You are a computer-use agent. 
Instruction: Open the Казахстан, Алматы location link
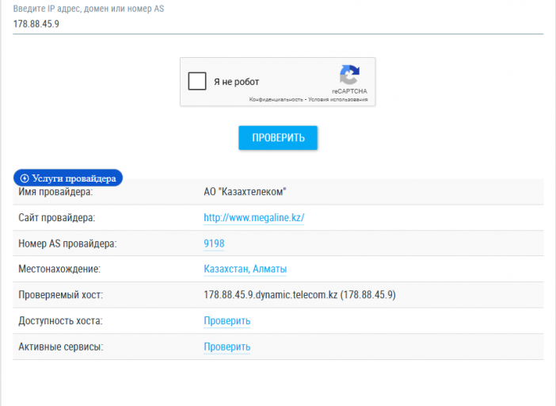(x=245, y=269)
